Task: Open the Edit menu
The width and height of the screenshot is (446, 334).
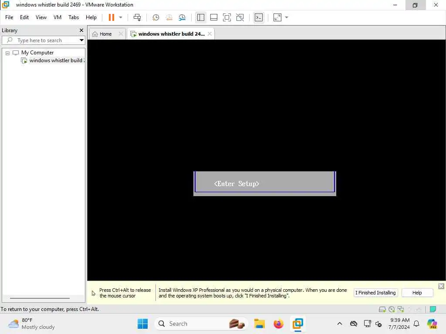Action: (x=24, y=17)
